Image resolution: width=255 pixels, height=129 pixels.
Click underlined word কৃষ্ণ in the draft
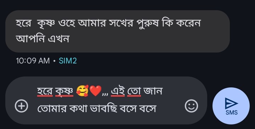click(64, 91)
